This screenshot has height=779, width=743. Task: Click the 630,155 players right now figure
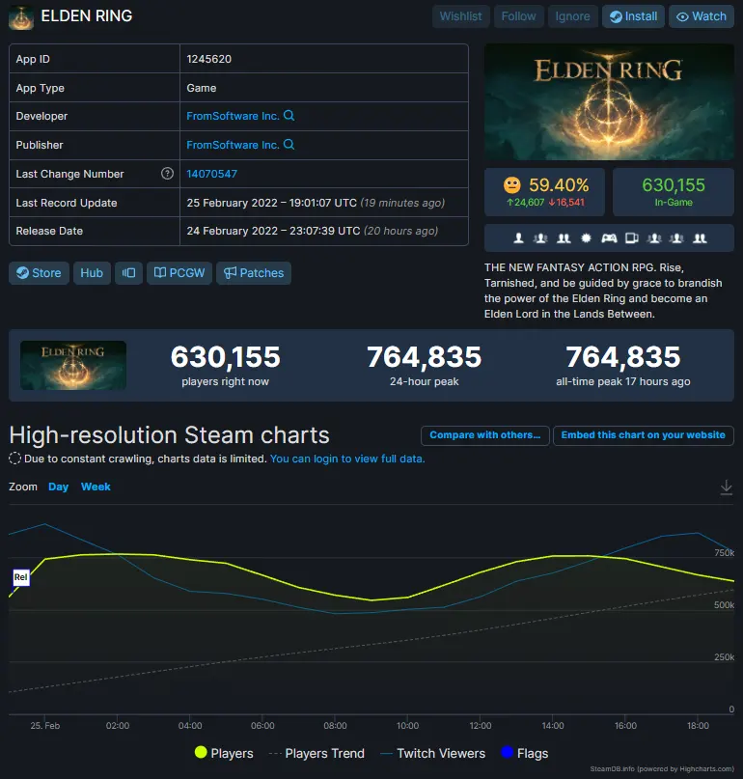(226, 357)
